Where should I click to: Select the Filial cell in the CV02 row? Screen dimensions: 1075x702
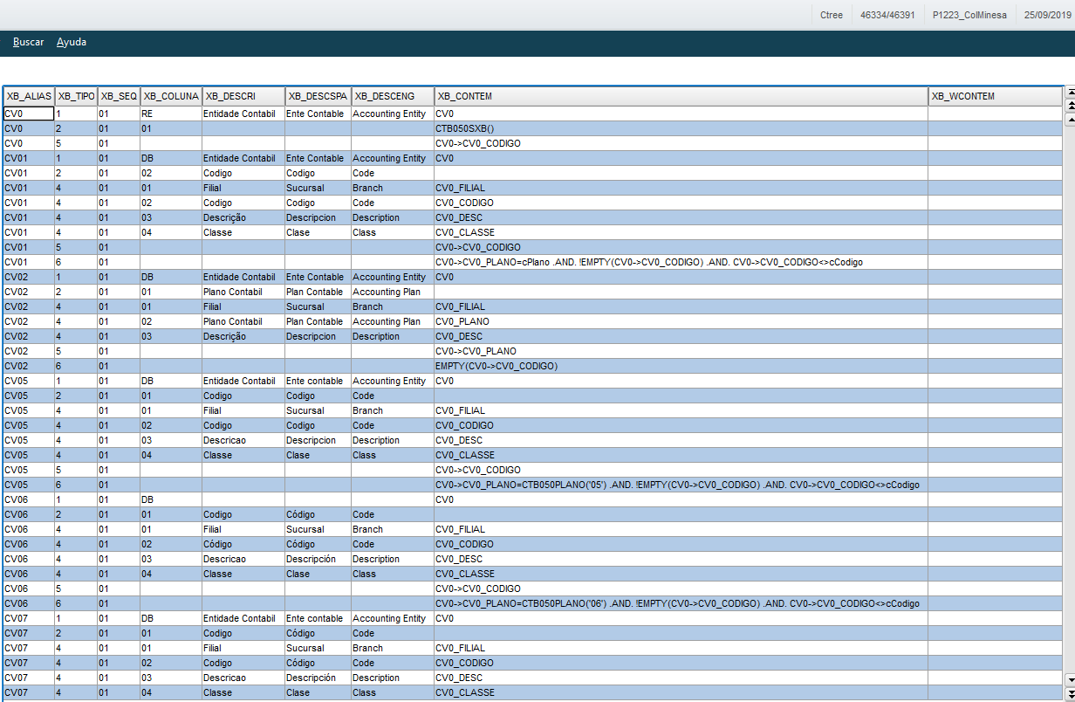[243, 306]
